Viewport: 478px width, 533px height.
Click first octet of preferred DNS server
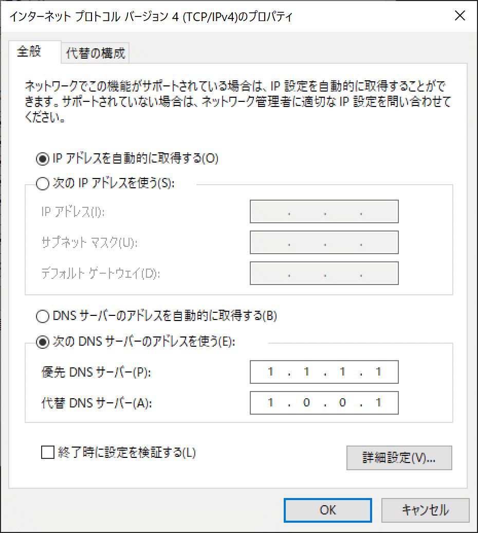tap(270, 372)
